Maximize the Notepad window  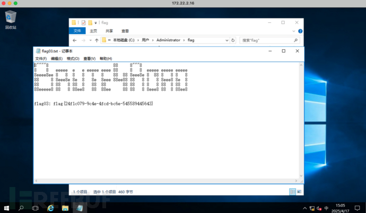point(284,51)
